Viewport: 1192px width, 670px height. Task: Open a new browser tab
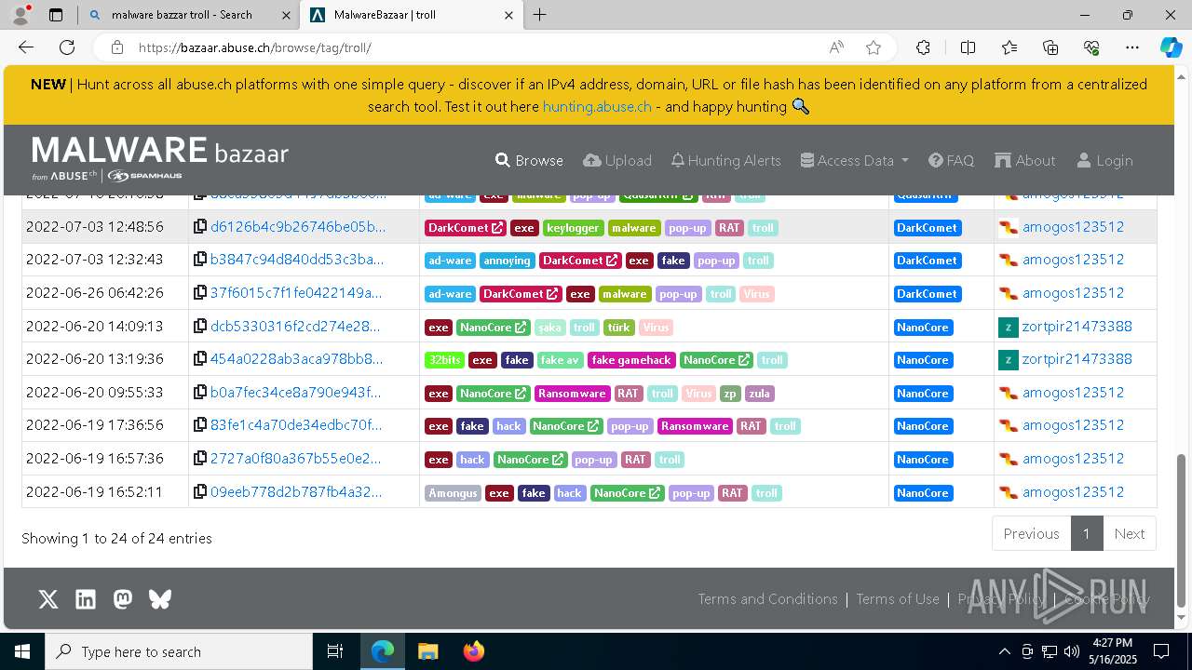point(539,15)
